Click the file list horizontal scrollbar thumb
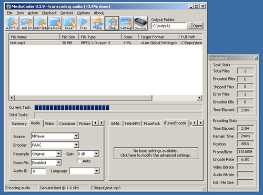Viewport: 263px width, 195px height. coord(83,98)
